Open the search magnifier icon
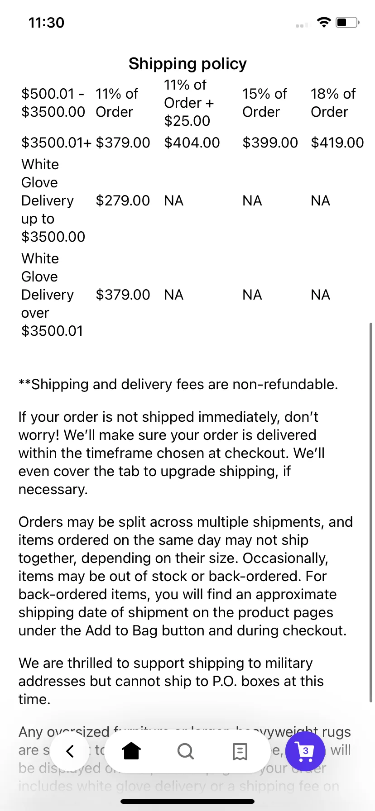Image resolution: width=375 pixels, height=811 pixels. coord(185,751)
